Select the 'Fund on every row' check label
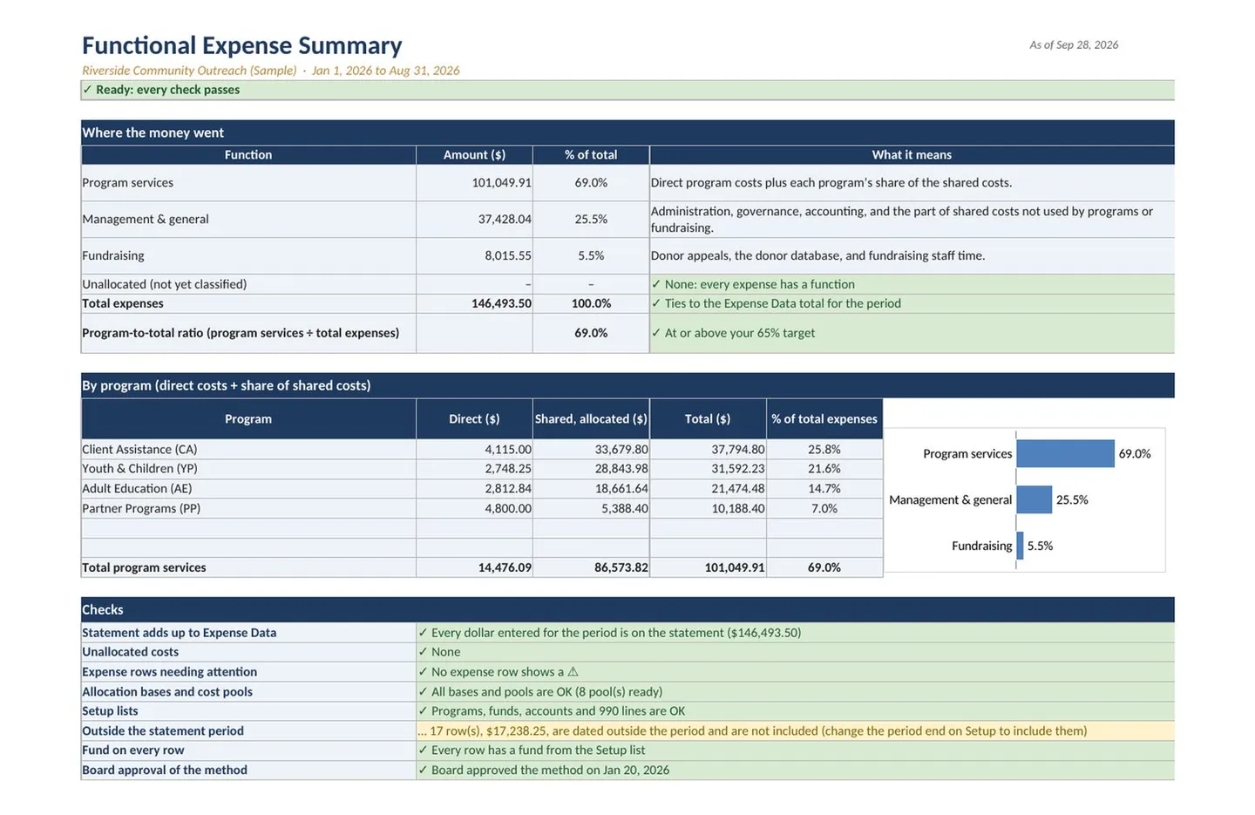1255x815 pixels. (x=133, y=750)
